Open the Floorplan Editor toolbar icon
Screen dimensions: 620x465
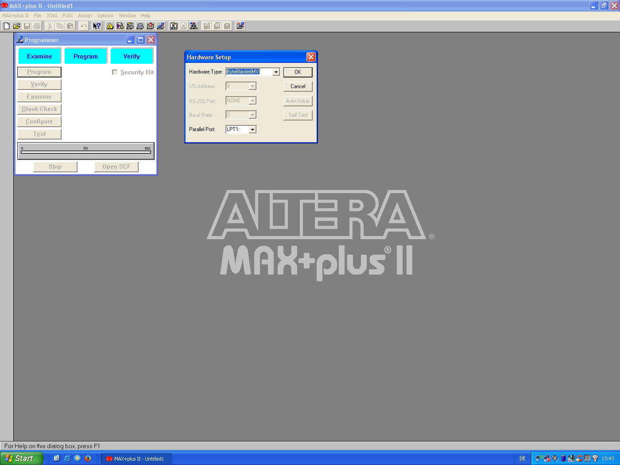120,26
